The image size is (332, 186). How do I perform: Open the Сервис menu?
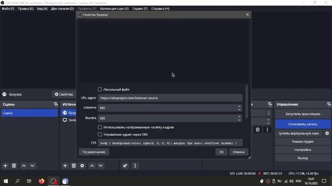tap(140, 9)
